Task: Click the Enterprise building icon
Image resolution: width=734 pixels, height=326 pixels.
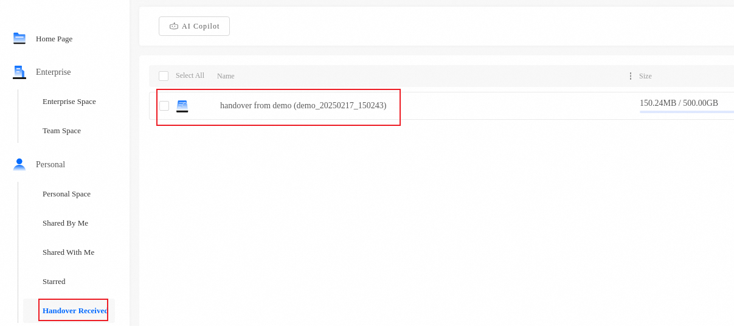Action: point(19,72)
